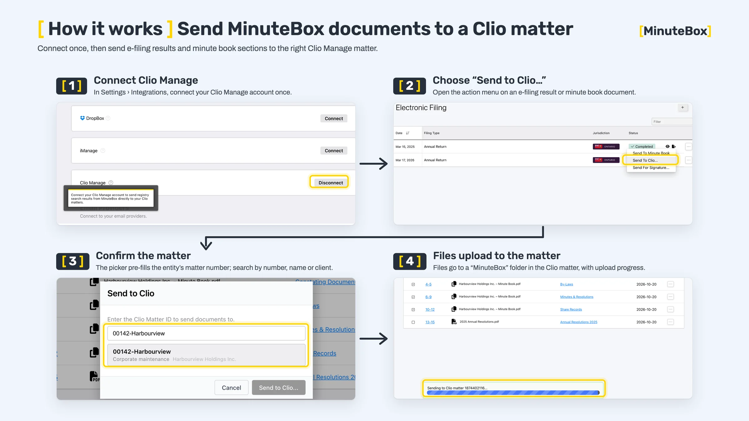Click the PDF icon for 2025 Annual Resolutions.pdf
749x421 pixels.
pyautogui.click(x=454, y=322)
